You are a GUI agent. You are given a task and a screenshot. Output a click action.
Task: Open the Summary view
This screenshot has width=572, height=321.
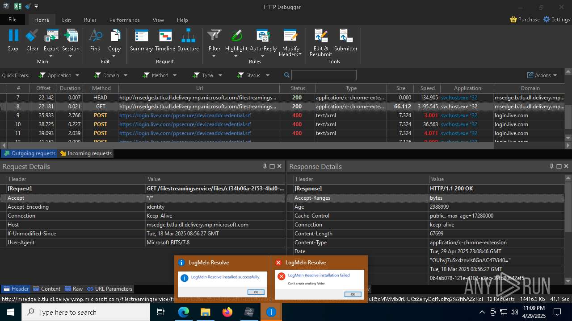(x=141, y=40)
